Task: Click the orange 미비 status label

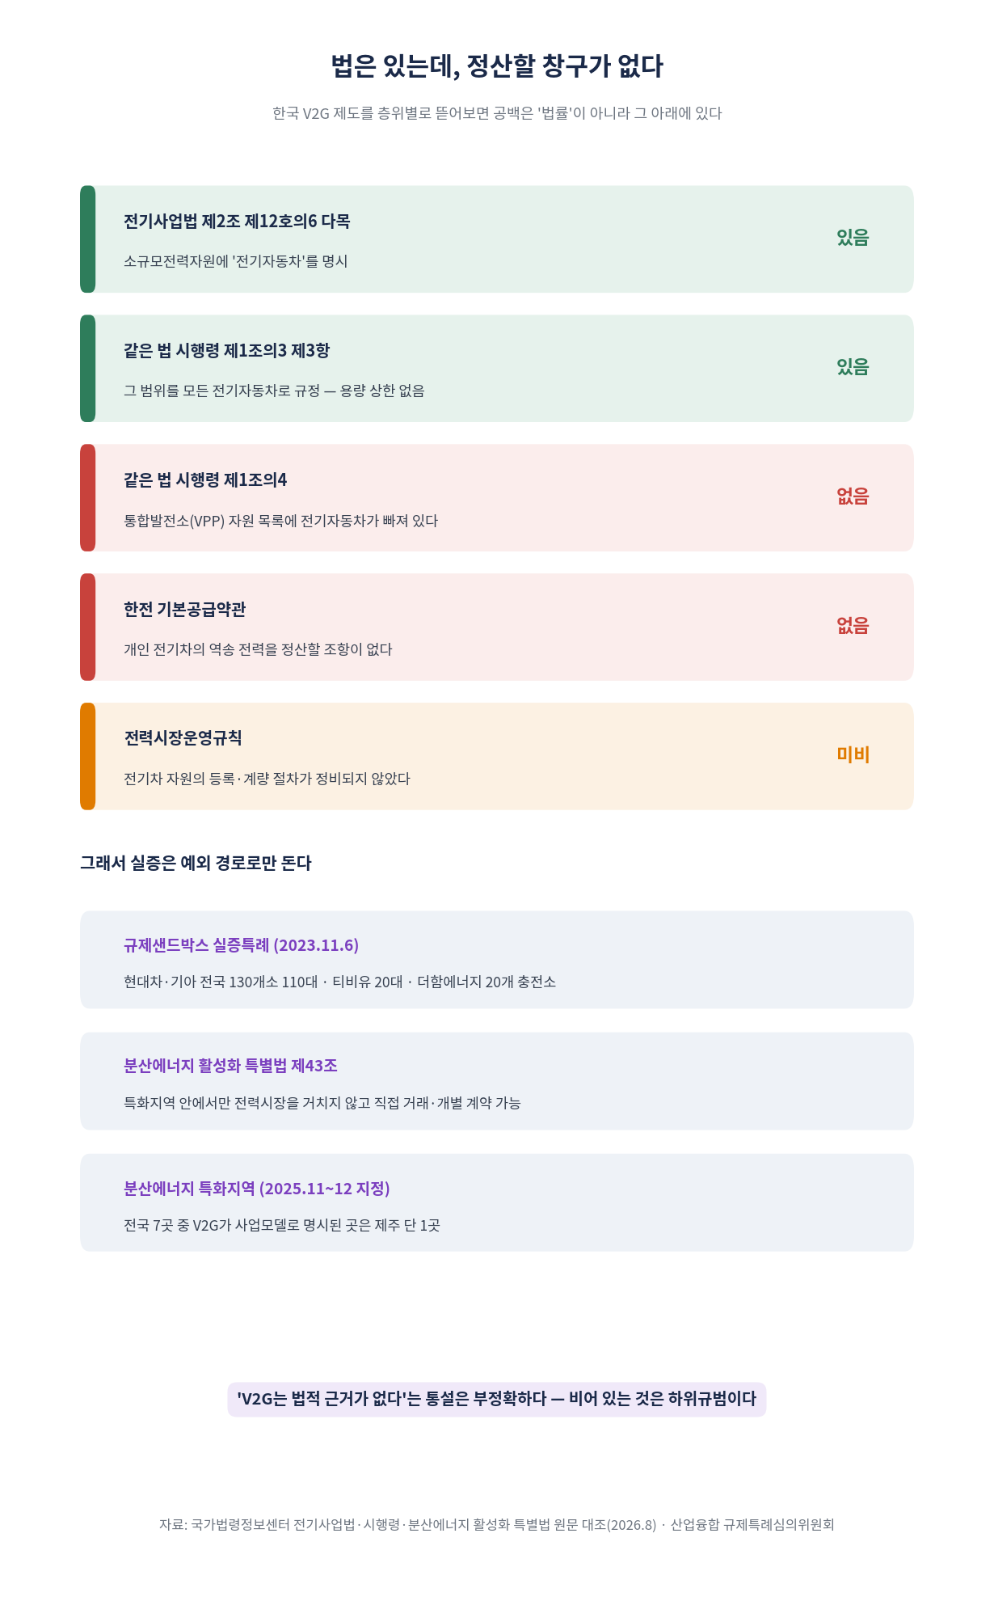Action: tap(853, 755)
